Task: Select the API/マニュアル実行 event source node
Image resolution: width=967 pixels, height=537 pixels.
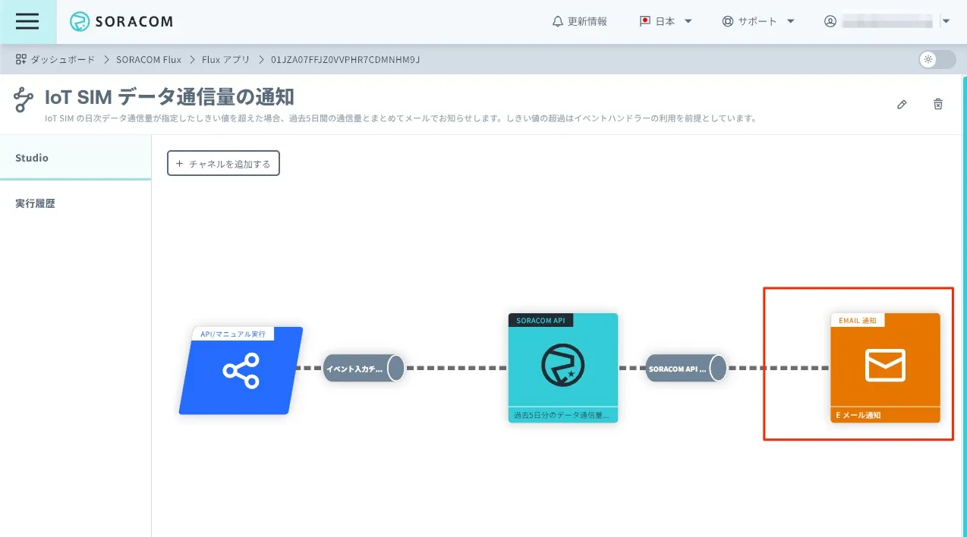Action: coord(241,371)
